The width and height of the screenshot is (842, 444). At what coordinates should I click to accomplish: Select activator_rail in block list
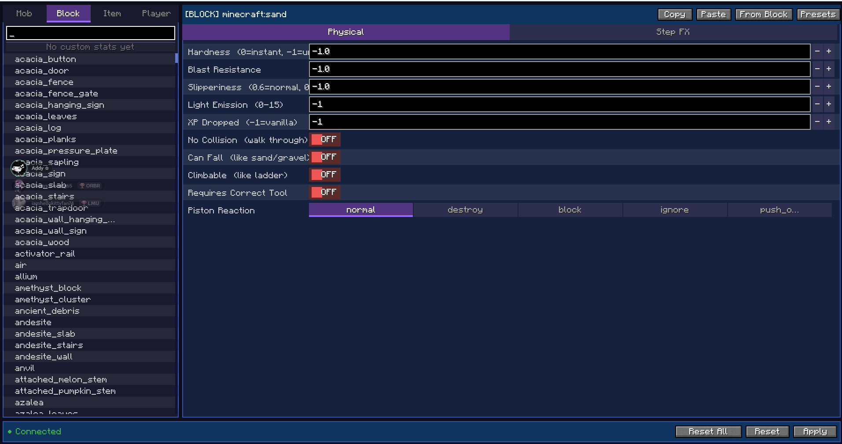[89, 253]
